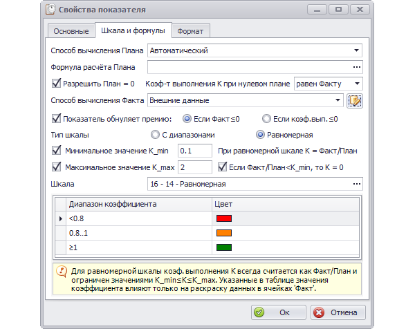
Task: Click the orange color swatch for 0.8..1
Action: pos(224,233)
